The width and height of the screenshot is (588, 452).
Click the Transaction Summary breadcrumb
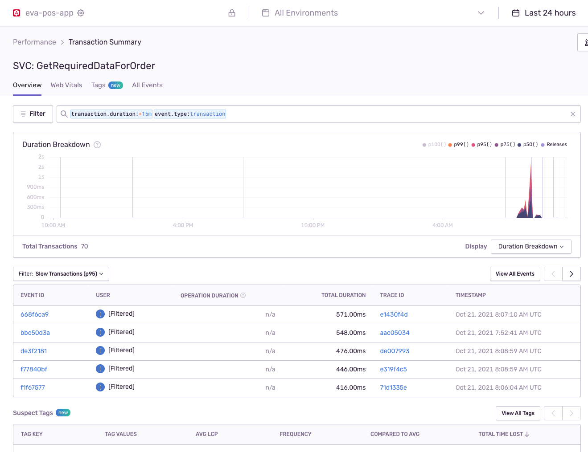tap(105, 42)
